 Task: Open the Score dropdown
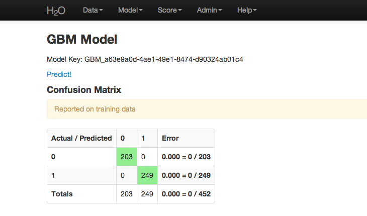pyautogui.click(x=169, y=10)
